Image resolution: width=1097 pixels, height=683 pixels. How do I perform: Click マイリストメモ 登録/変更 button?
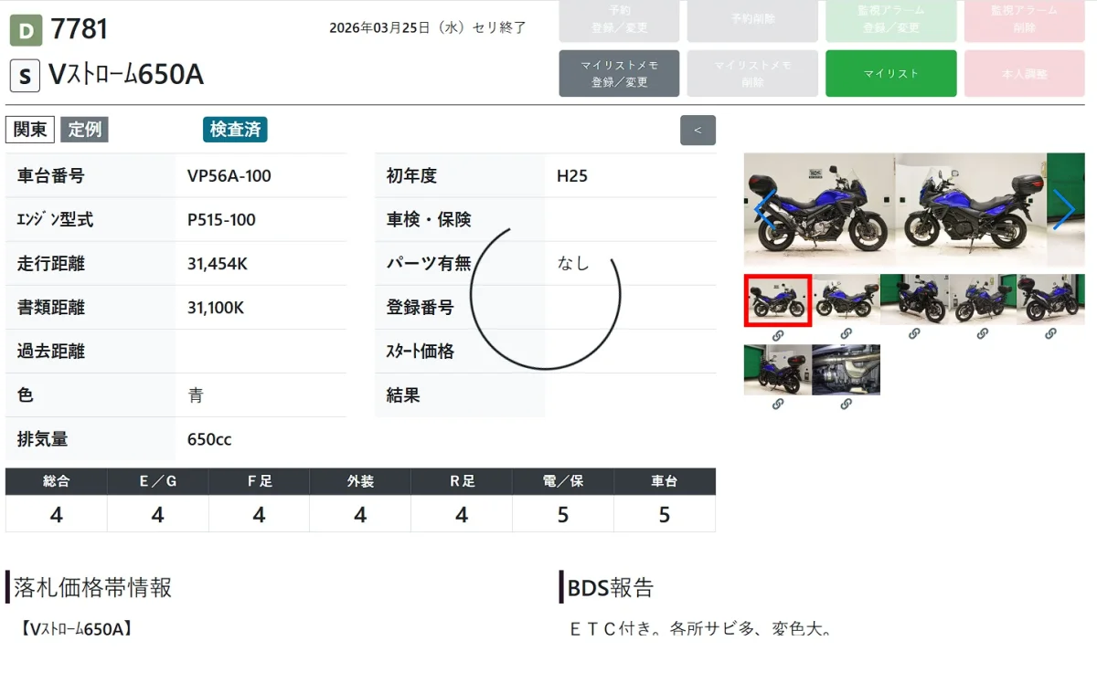click(x=619, y=73)
